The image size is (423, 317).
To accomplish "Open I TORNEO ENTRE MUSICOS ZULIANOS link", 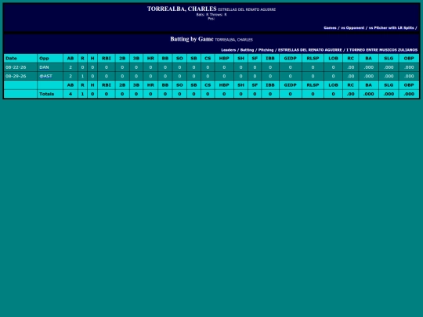I will 382,50.
